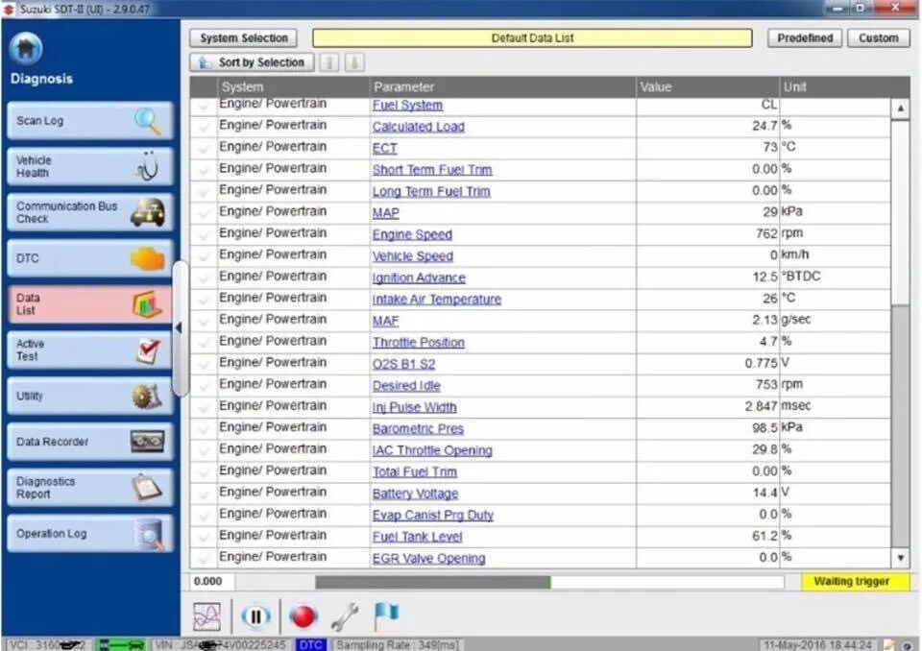Screen dimensions: 922x651
Task: Open the IAC Throttle Opening link
Action: (432, 450)
